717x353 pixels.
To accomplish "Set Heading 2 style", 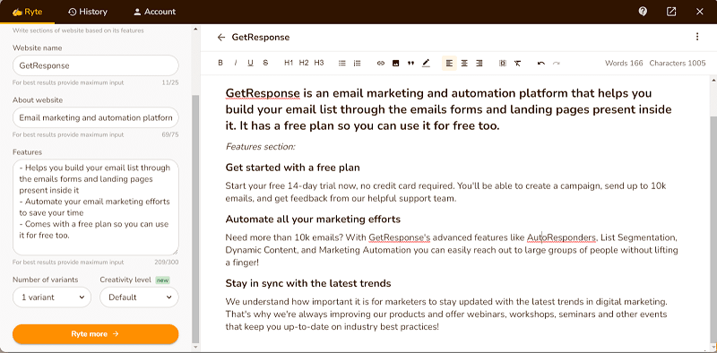I will [304, 63].
